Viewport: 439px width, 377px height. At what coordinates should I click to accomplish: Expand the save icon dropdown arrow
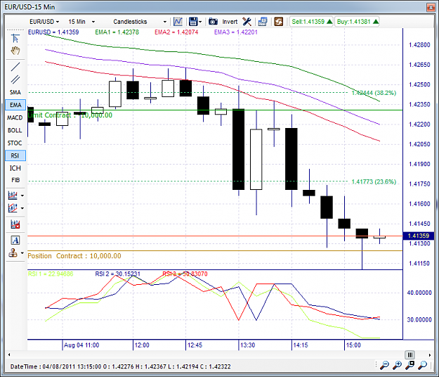tap(200, 22)
